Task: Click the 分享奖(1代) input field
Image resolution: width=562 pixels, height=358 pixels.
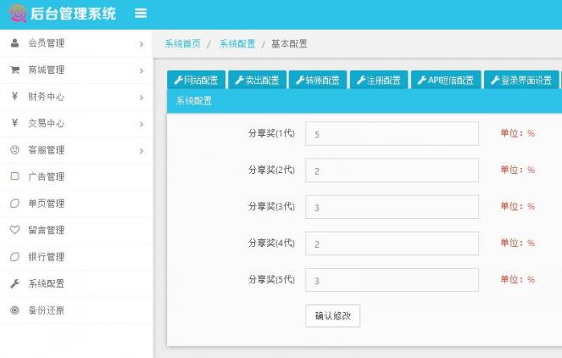Action: point(392,134)
